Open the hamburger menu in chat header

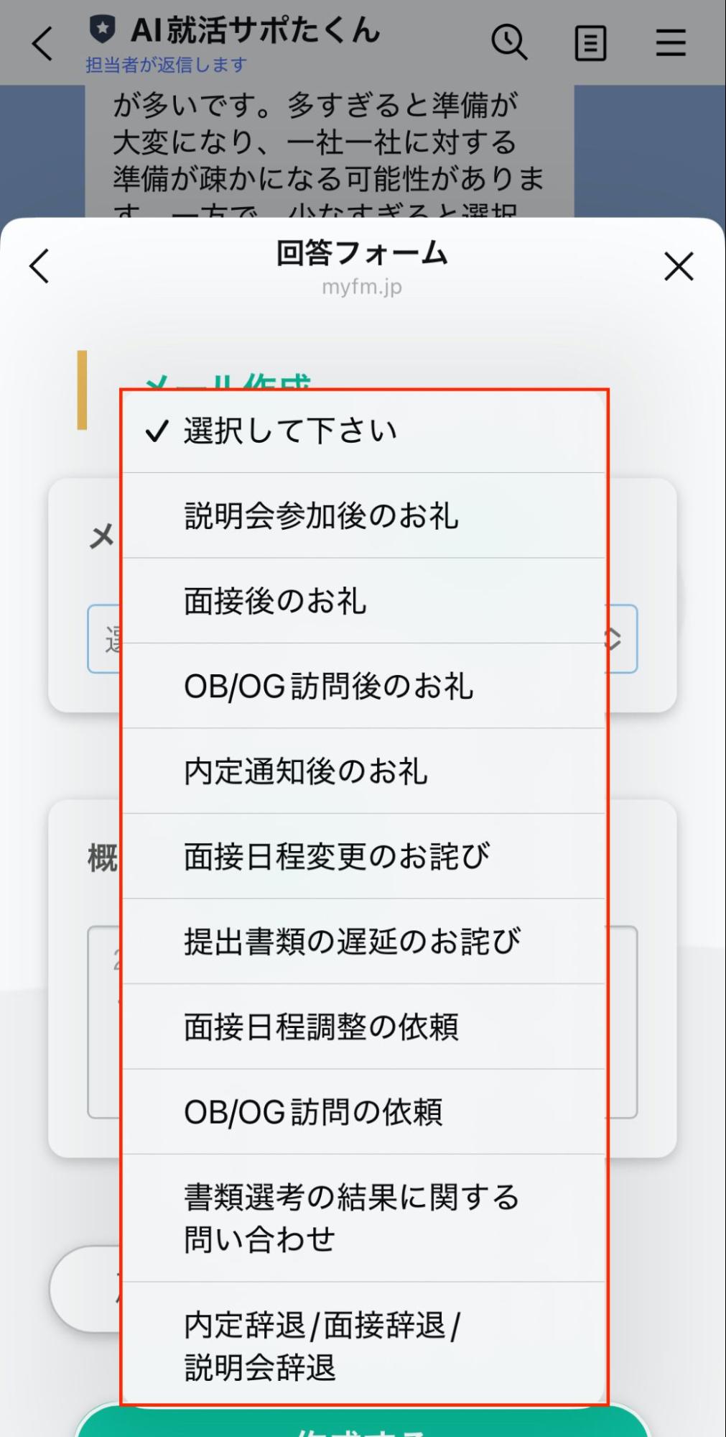[671, 42]
